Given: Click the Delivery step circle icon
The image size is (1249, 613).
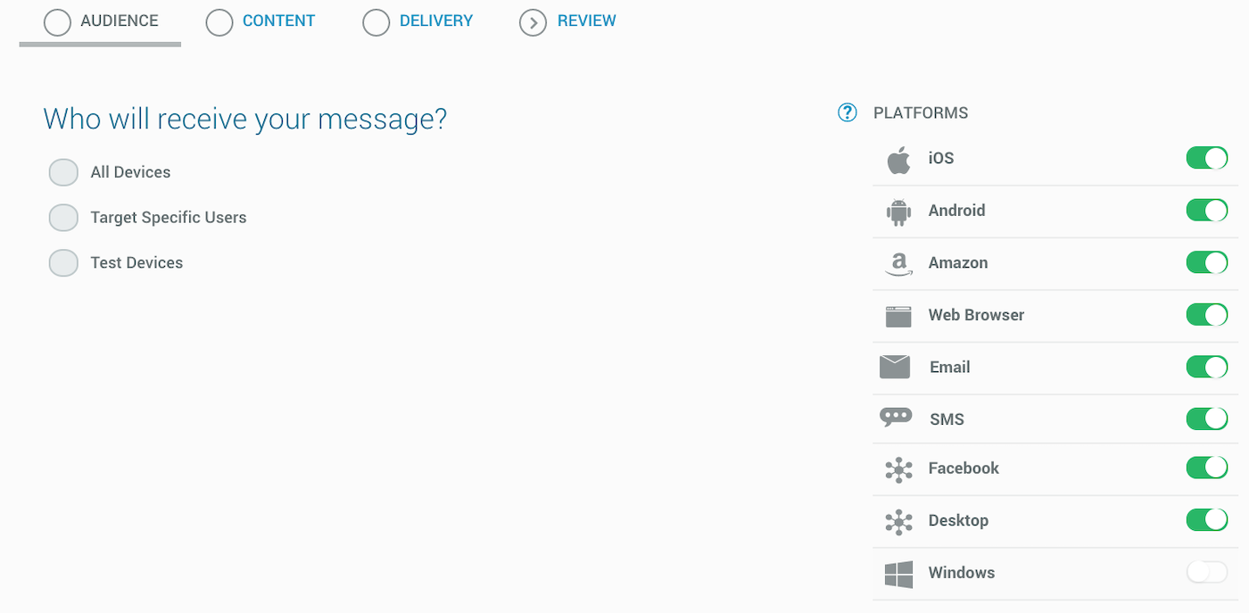Looking at the screenshot, I should (x=376, y=22).
